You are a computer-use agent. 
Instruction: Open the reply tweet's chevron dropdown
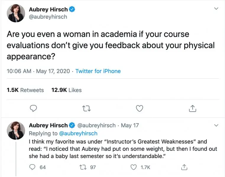click(x=216, y=125)
